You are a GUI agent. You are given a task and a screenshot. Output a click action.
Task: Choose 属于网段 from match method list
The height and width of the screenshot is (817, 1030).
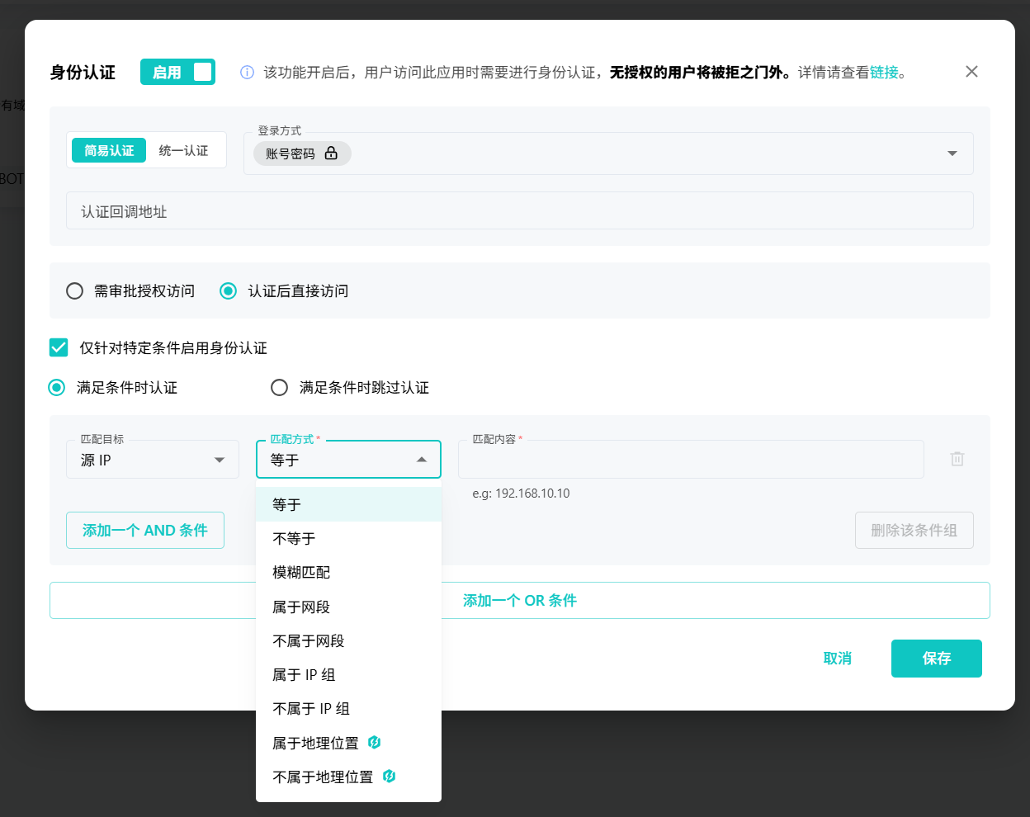click(x=348, y=607)
